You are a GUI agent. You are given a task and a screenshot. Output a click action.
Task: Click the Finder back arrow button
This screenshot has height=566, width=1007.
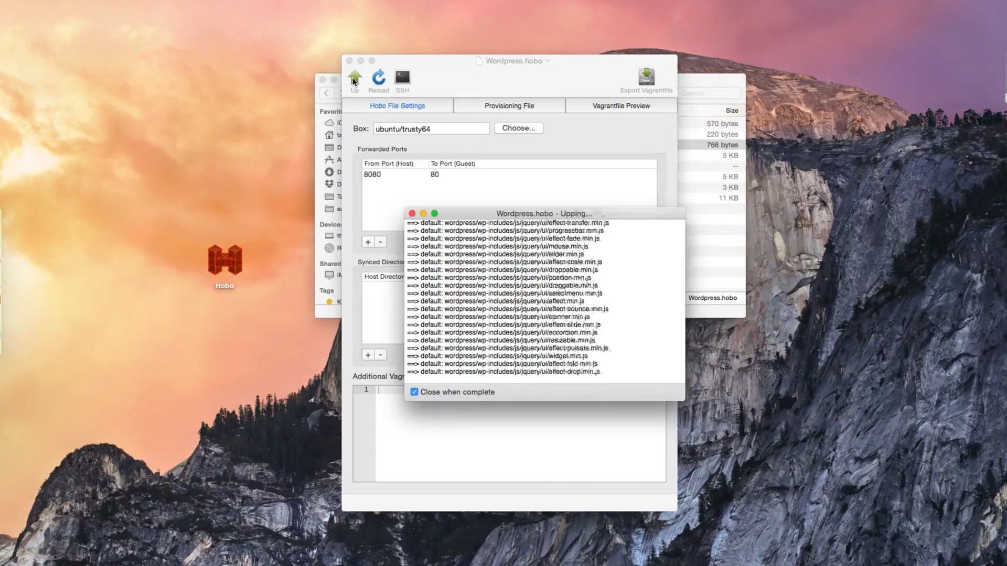(326, 93)
